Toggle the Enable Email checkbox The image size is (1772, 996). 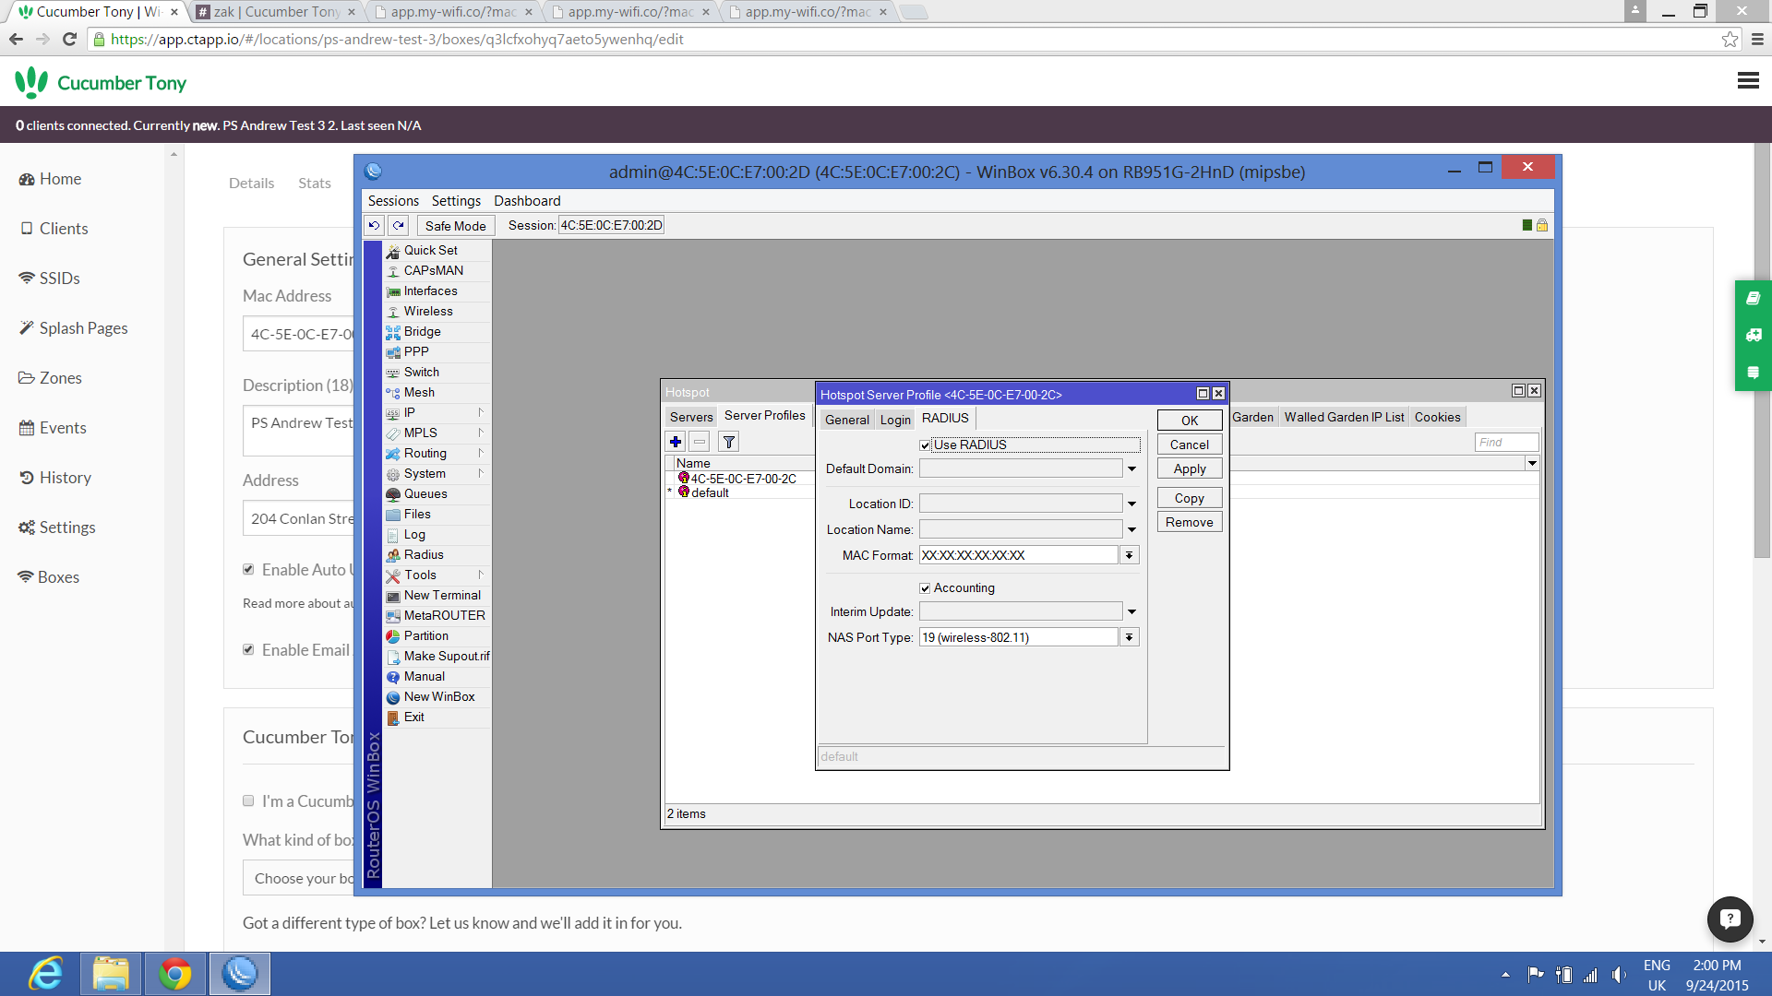click(x=248, y=649)
